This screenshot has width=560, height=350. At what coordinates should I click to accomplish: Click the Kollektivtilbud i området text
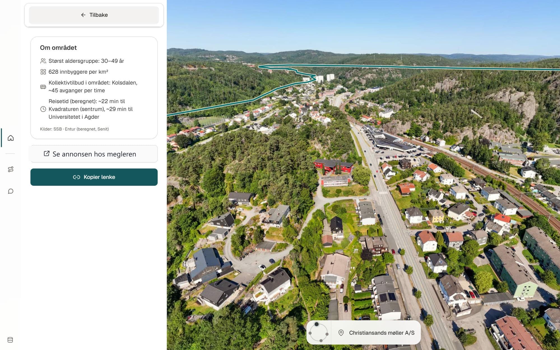pos(93,87)
